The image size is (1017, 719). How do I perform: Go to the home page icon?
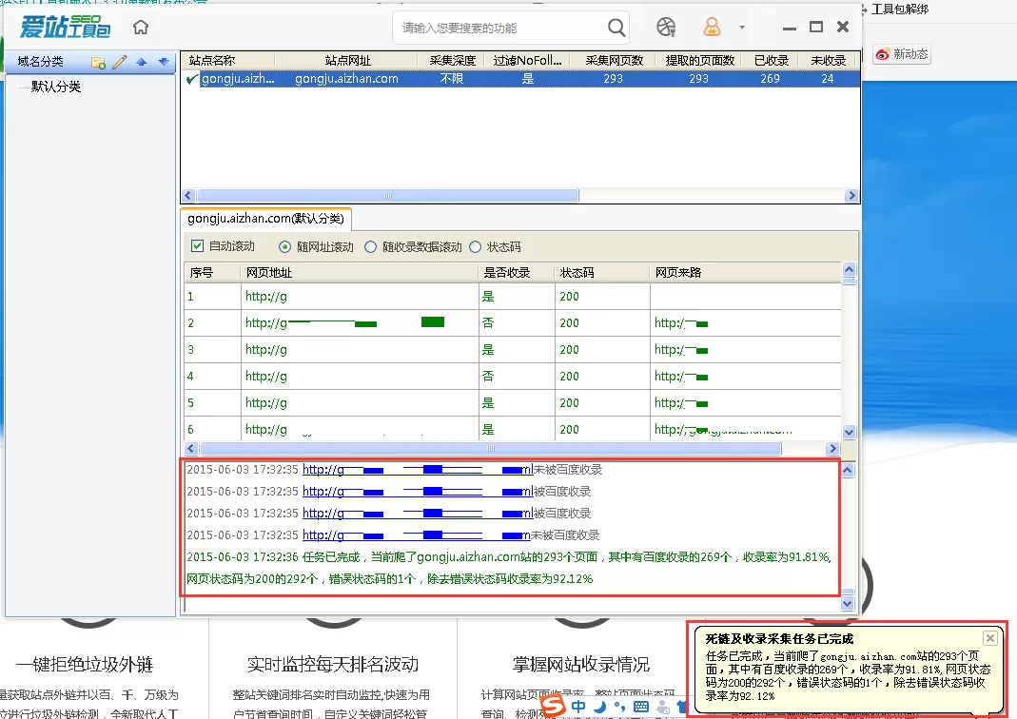point(141,28)
